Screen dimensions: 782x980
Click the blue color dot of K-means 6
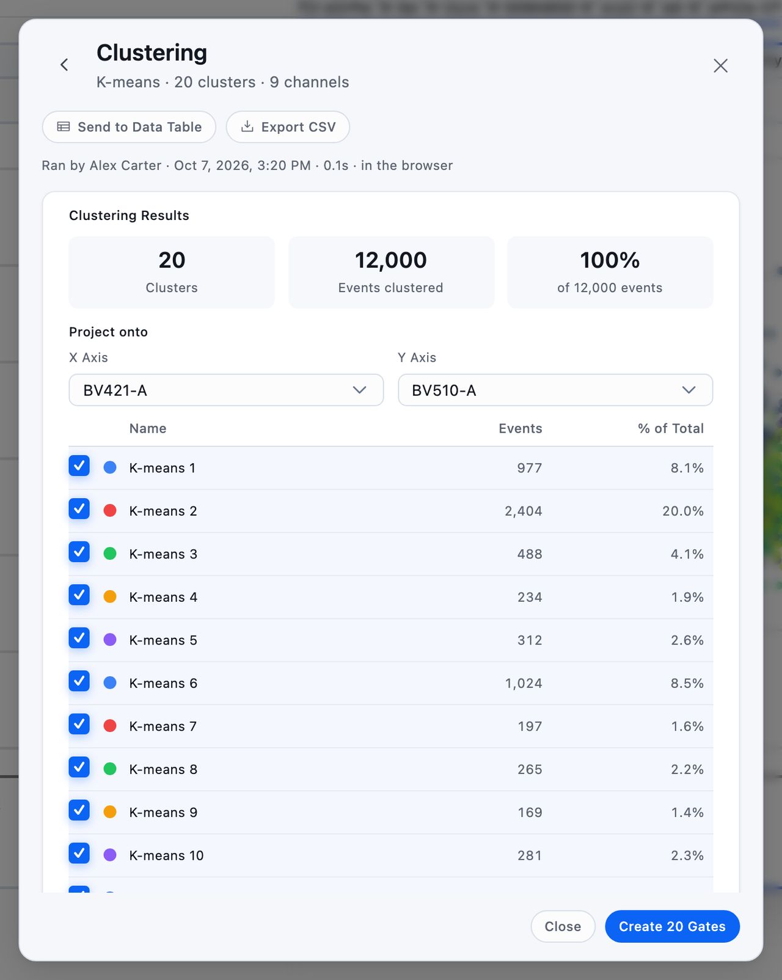pos(110,682)
